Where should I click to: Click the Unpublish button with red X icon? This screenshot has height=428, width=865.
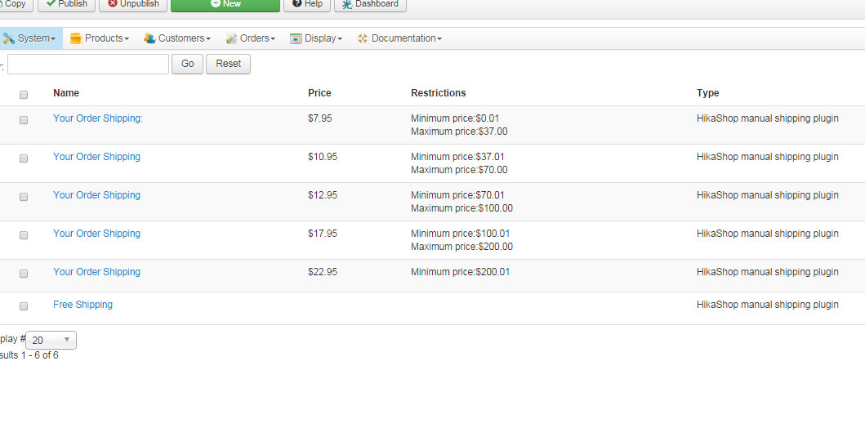pyautogui.click(x=133, y=4)
